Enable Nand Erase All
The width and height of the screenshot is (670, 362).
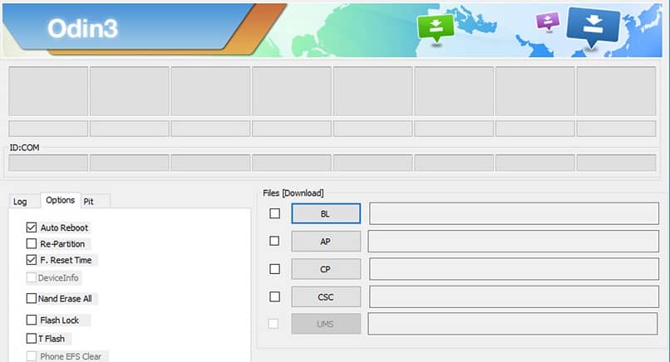pos(32,298)
